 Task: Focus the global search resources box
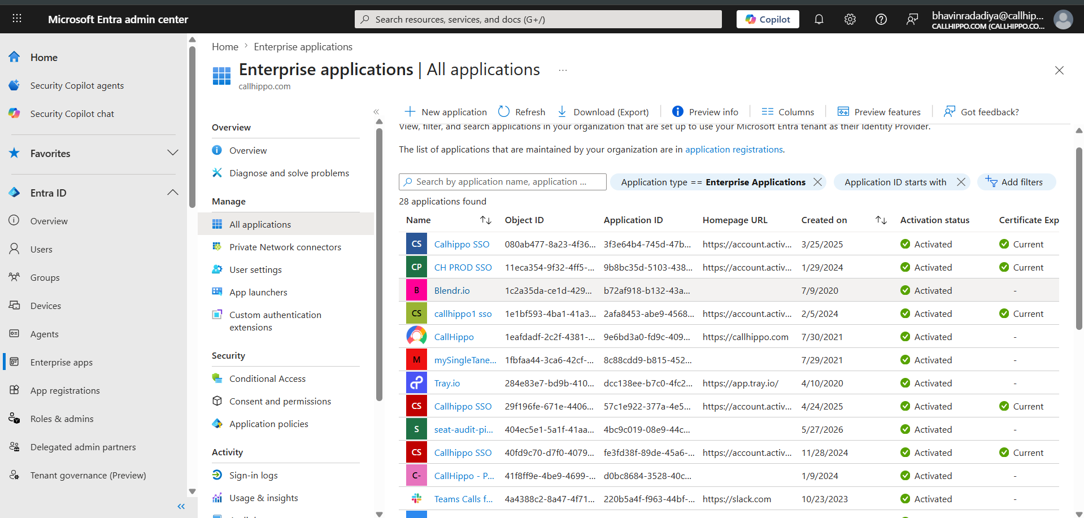click(x=538, y=19)
